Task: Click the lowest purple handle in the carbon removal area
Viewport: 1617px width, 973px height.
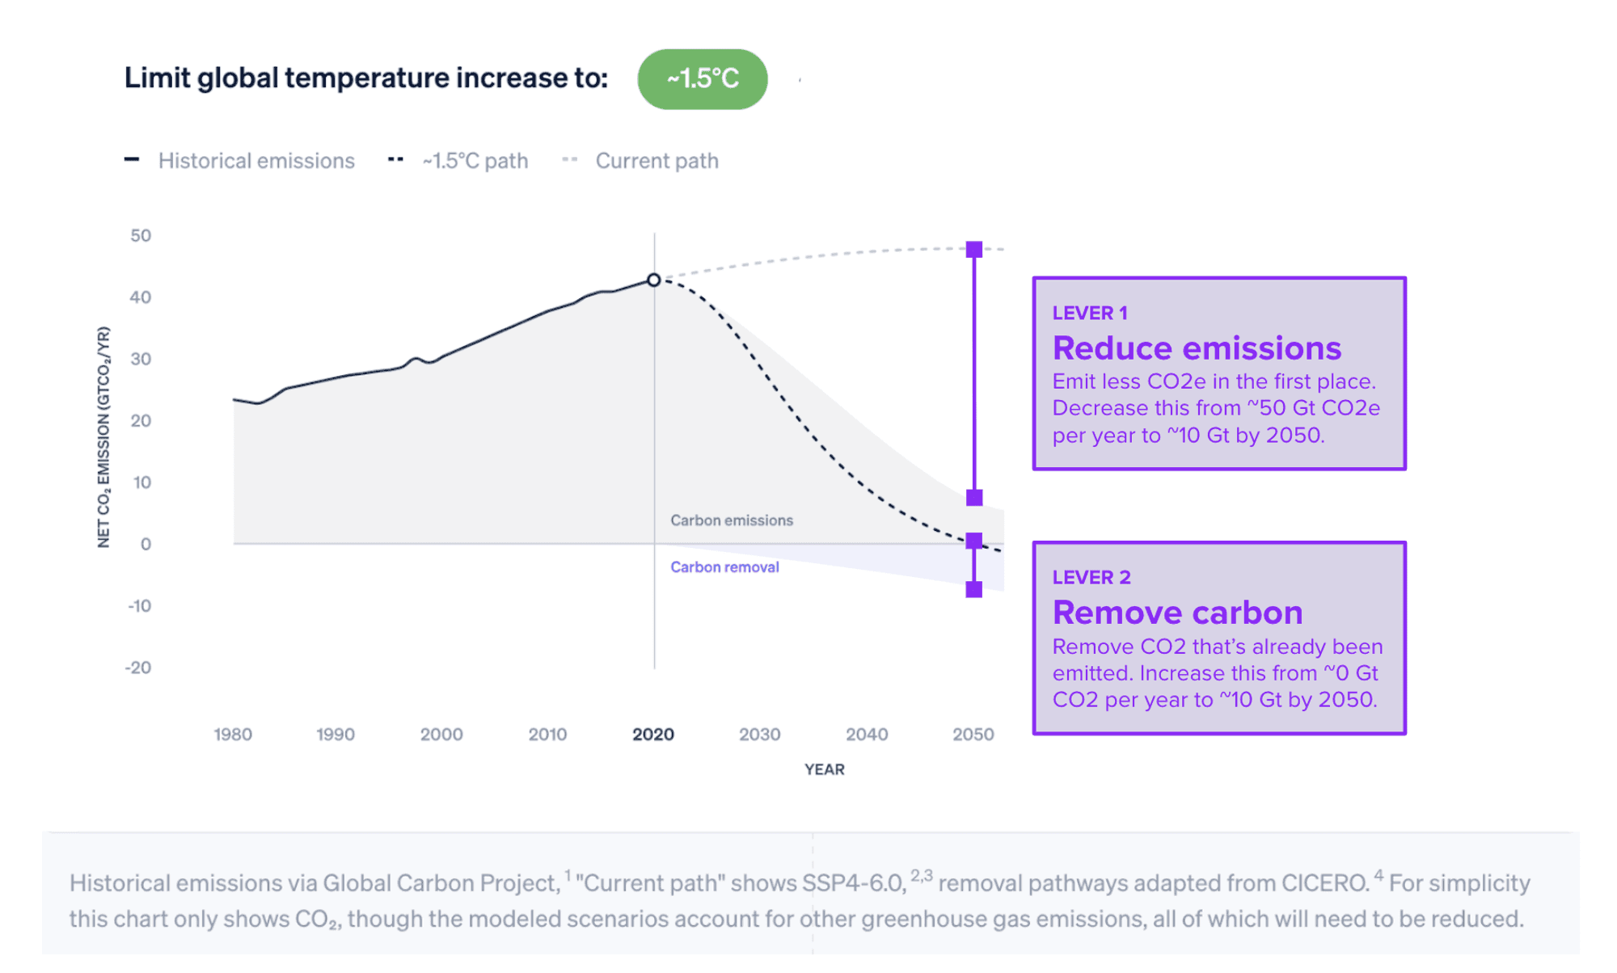Action: click(974, 590)
